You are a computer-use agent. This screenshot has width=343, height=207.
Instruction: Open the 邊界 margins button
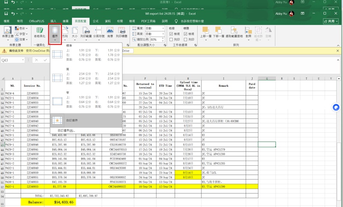(x=55, y=32)
